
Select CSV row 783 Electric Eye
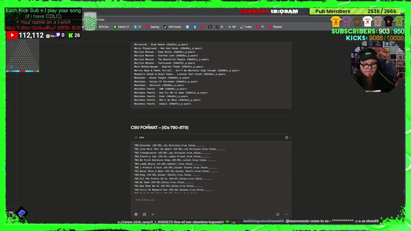[x=172, y=157]
